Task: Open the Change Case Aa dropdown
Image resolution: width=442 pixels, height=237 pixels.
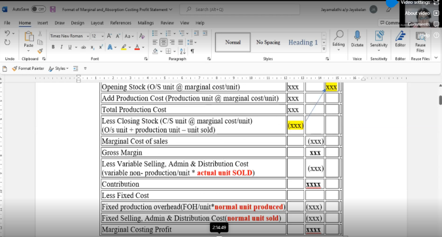Action: 129,36
